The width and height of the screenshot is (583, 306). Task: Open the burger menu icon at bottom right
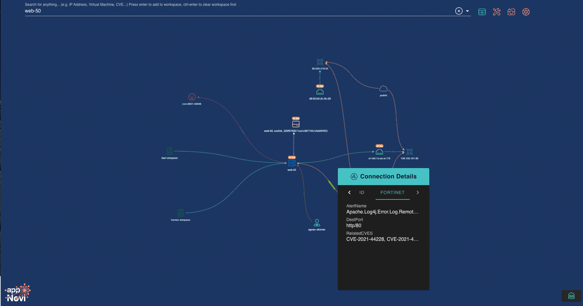point(571,296)
